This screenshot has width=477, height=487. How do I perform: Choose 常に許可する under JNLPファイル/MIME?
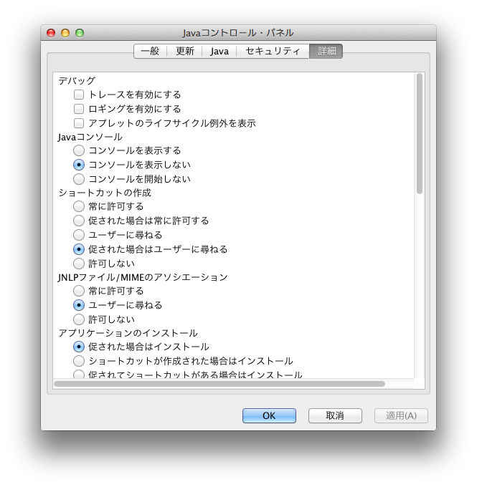click(79, 291)
